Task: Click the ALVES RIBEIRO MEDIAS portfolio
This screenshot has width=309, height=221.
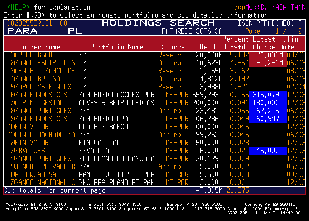Action: pos(117,103)
